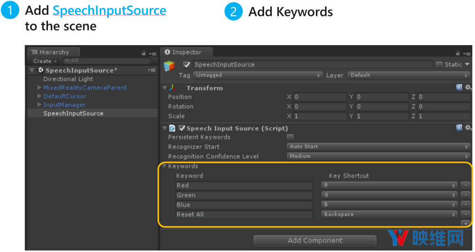Image resolution: width=475 pixels, height=252 pixels.
Task: Expand the MixedRealityCameraParent tree item
Action: [39, 88]
